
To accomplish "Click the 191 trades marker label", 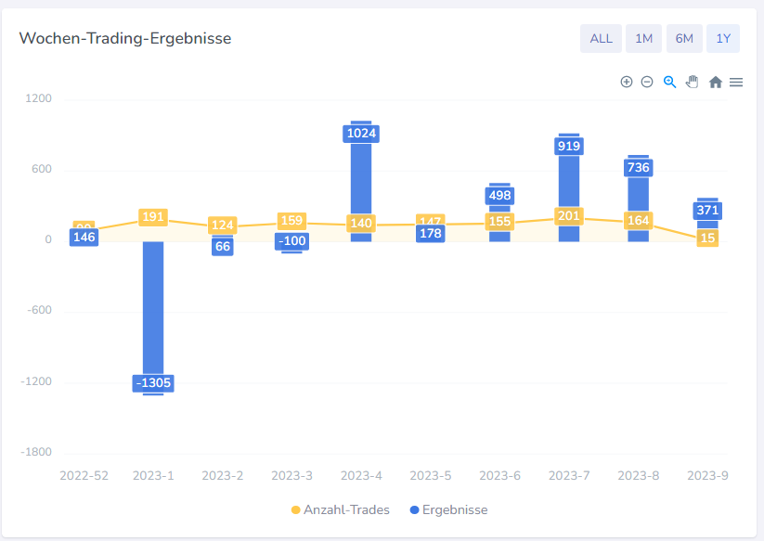I will [x=153, y=217].
